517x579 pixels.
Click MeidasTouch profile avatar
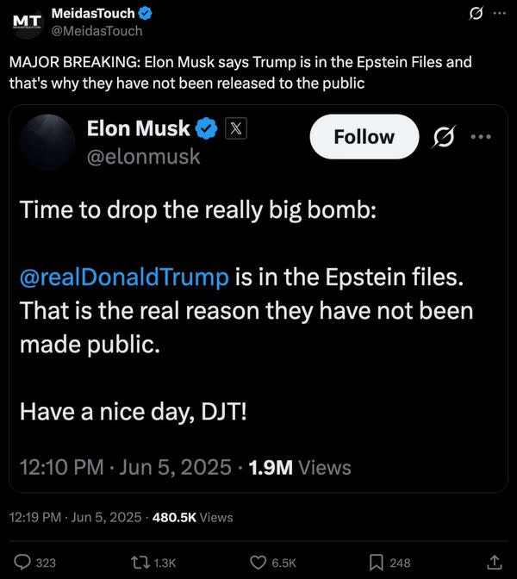click(26, 22)
